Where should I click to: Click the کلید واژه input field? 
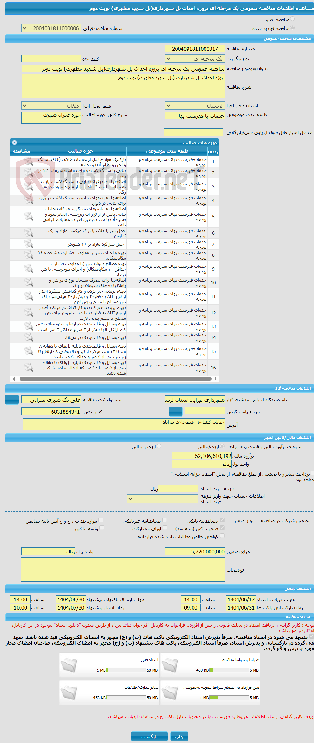(51, 59)
